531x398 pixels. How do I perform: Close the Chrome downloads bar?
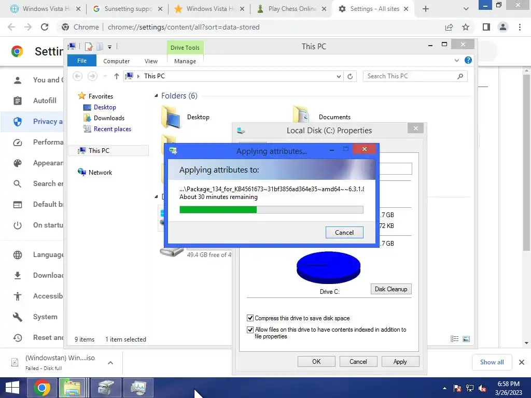522,362
